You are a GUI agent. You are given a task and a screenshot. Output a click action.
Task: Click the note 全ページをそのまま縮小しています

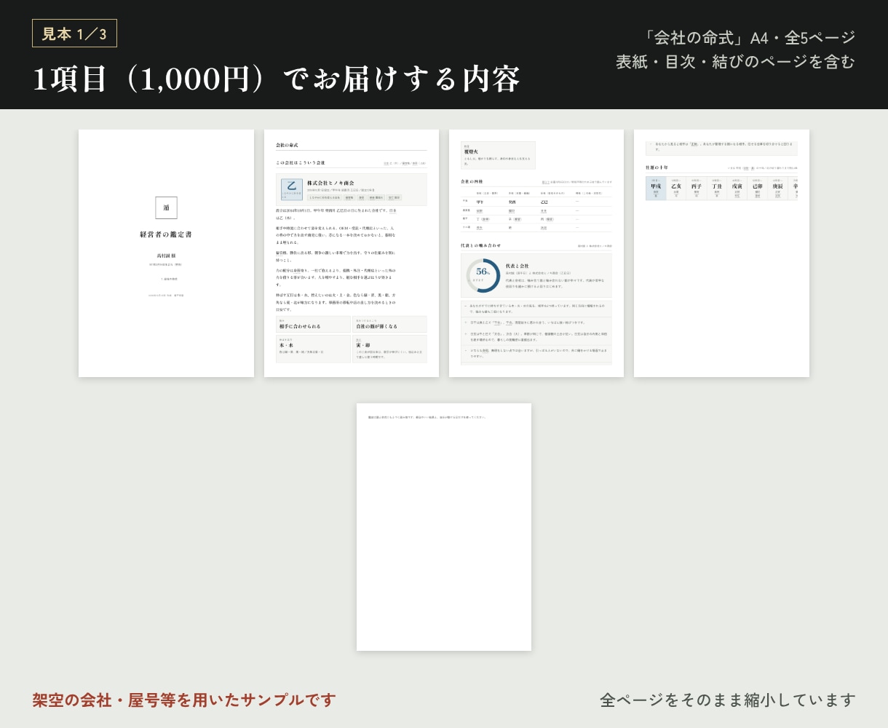tap(728, 700)
